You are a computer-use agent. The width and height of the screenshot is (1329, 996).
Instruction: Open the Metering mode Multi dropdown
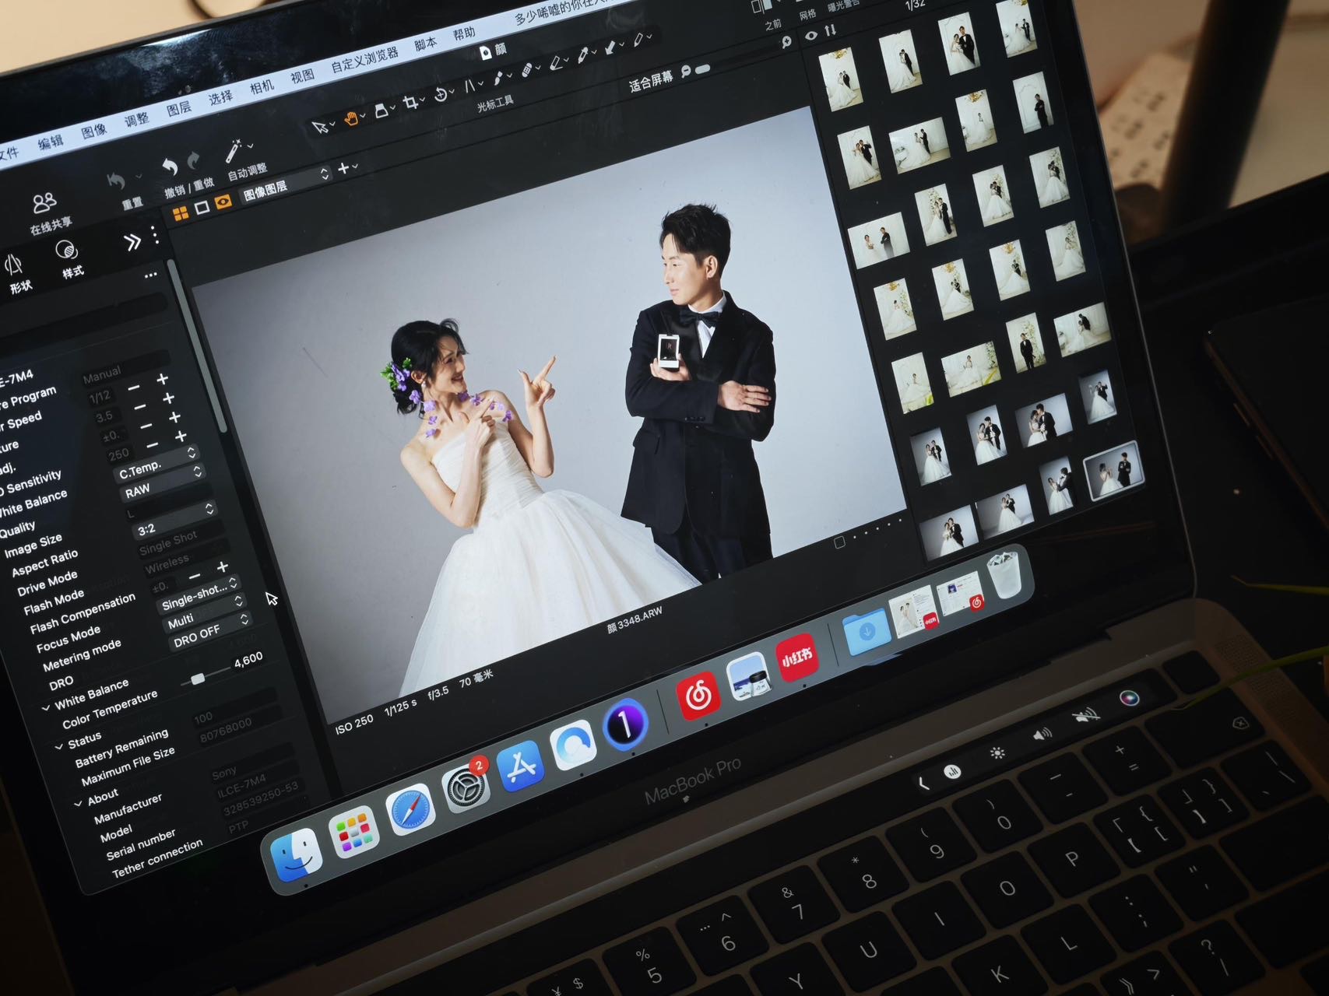(207, 619)
